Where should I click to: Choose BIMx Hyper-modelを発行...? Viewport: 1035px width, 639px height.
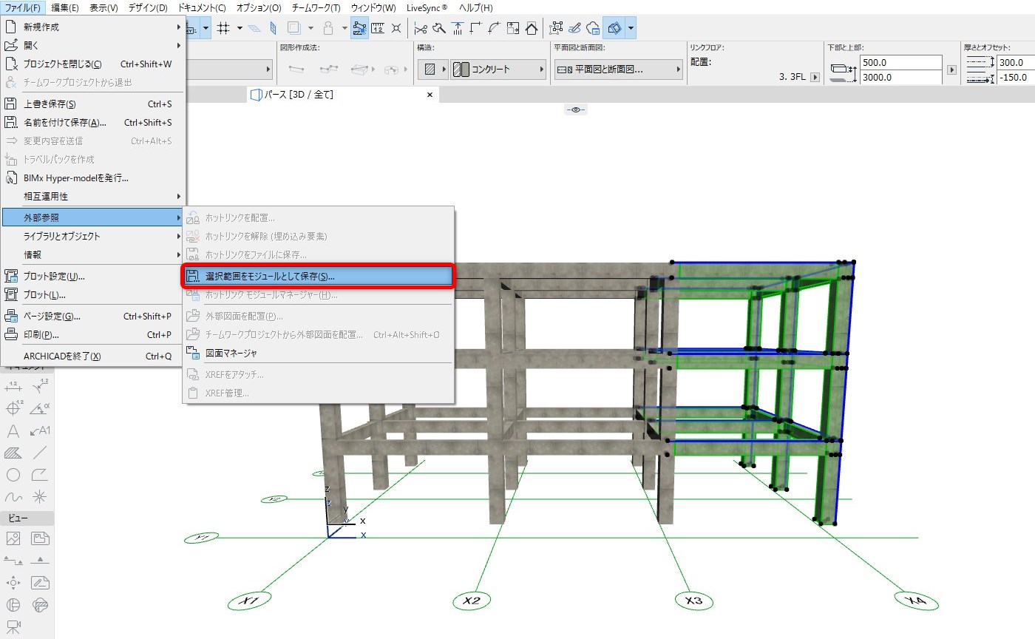coord(92,177)
